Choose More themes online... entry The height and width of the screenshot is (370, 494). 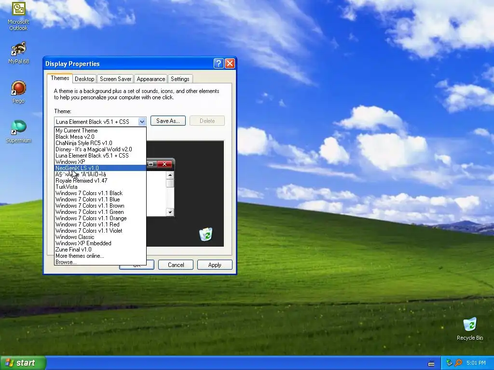tap(100, 256)
